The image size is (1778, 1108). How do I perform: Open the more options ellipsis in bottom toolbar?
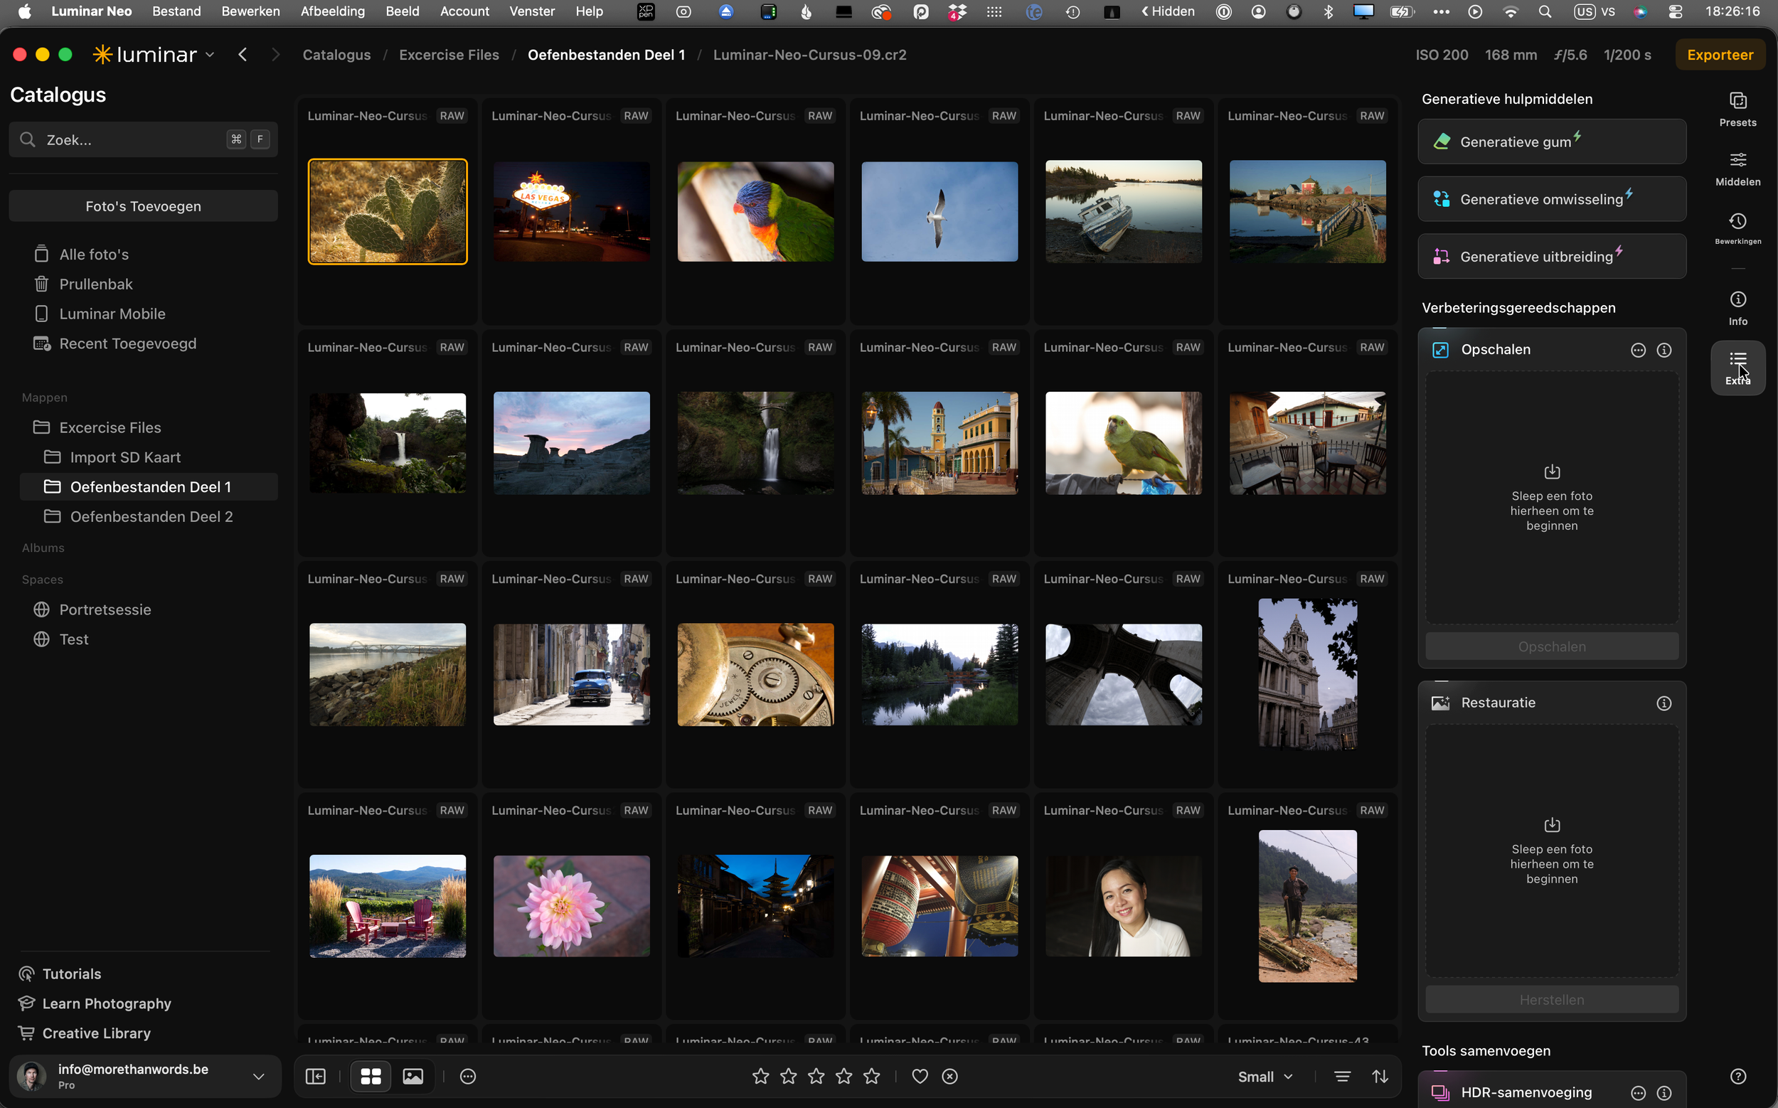pos(468,1076)
